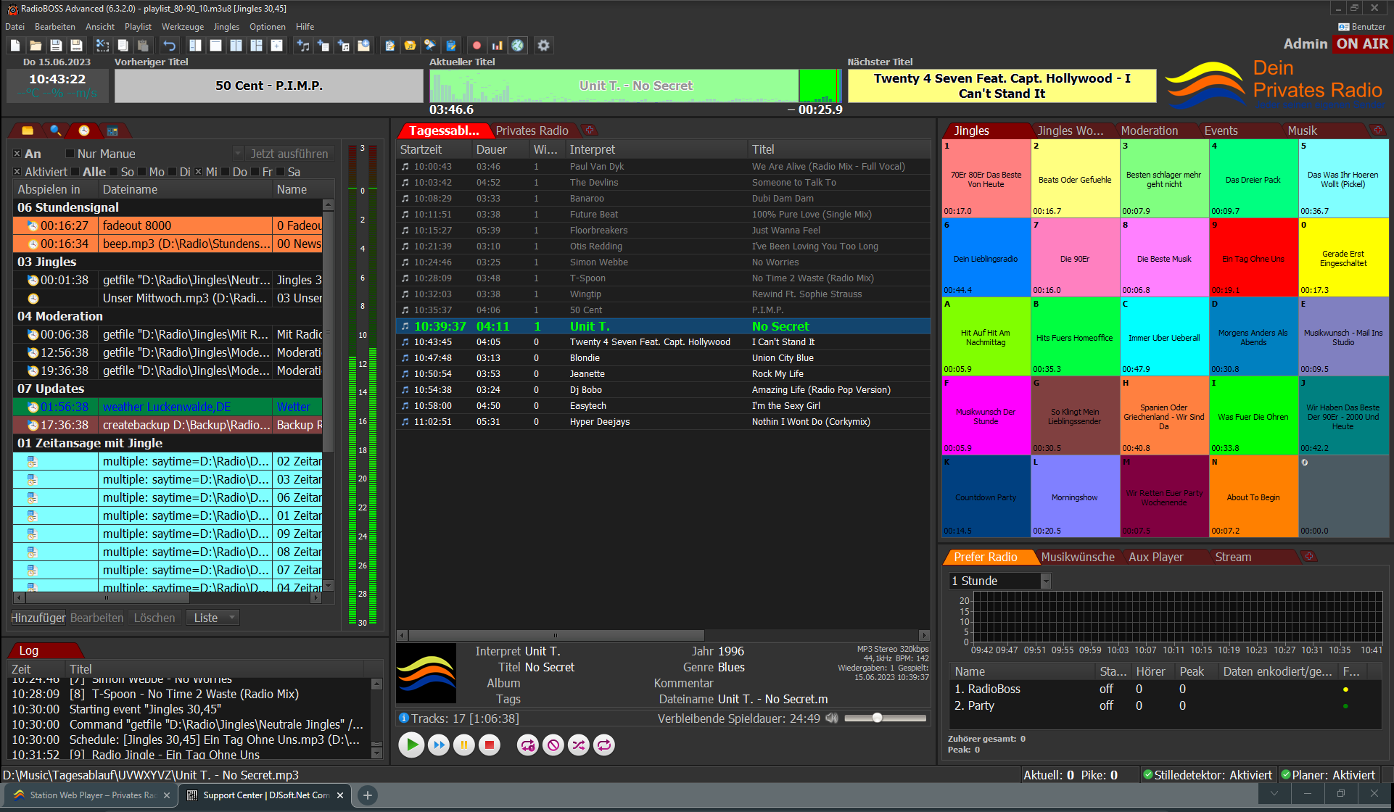Open the music library folder icon

pos(410,45)
